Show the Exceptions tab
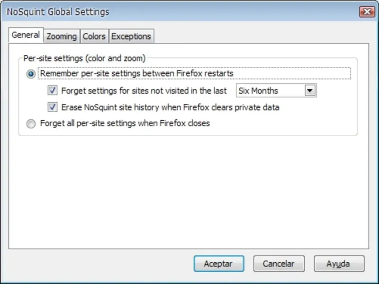 (x=131, y=36)
